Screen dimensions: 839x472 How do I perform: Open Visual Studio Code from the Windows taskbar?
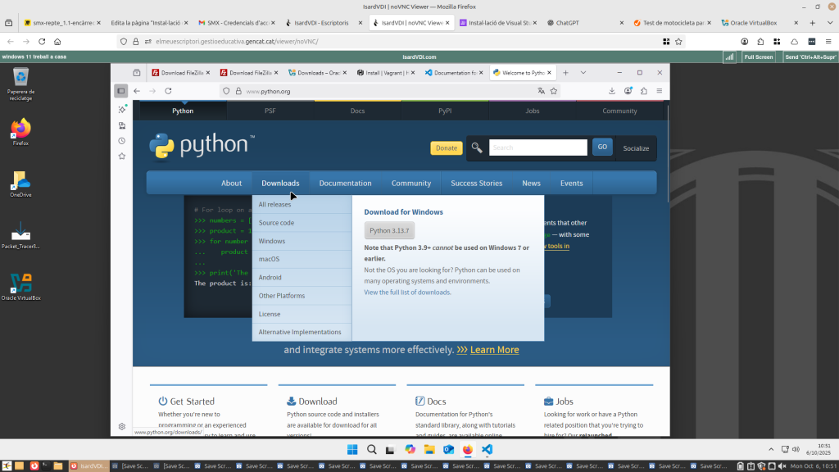pos(487,450)
